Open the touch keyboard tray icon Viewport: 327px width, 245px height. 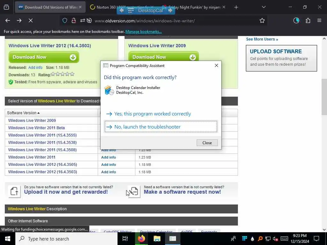coord(284,239)
